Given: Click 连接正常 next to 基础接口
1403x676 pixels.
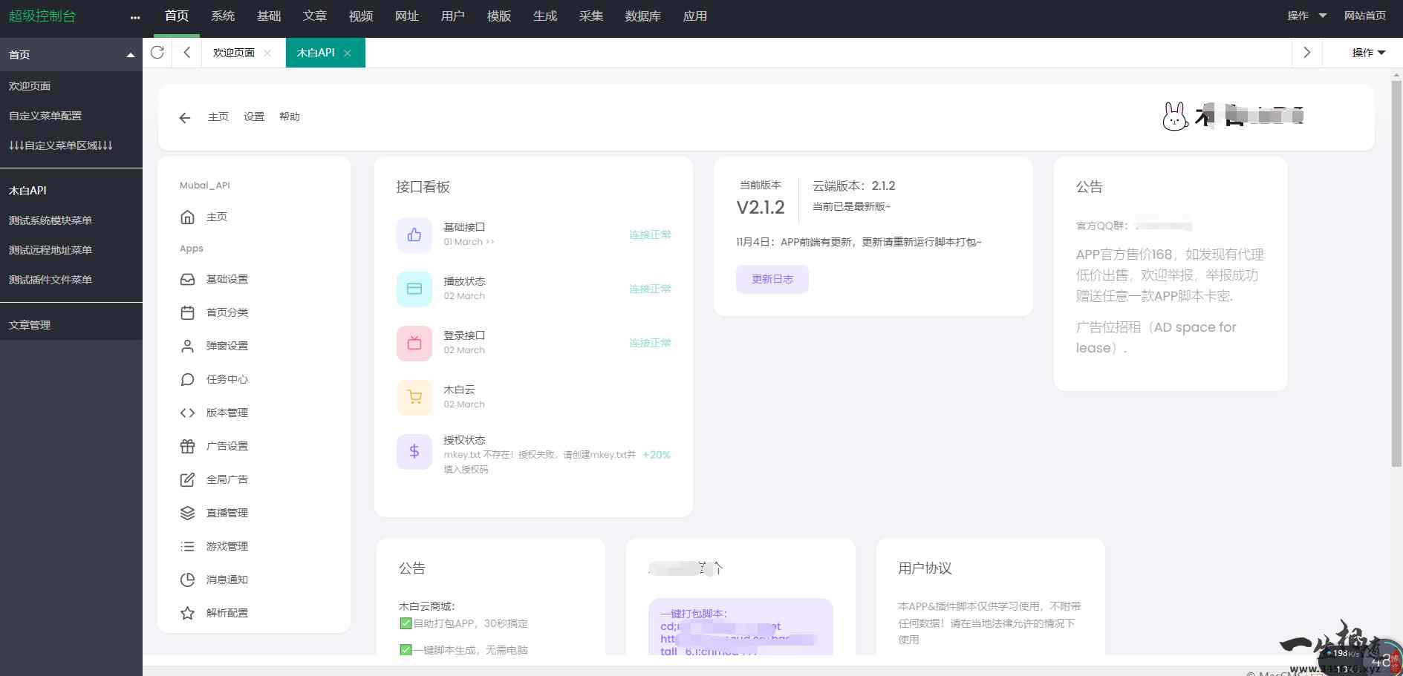Looking at the screenshot, I should coord(649,234).
